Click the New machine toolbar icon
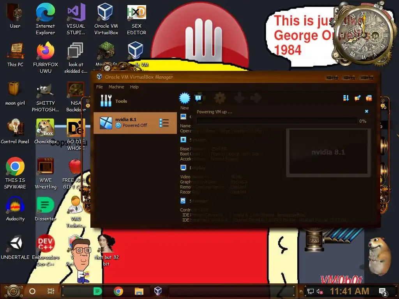This screenshot has width=399, height=299. (184, 98)
